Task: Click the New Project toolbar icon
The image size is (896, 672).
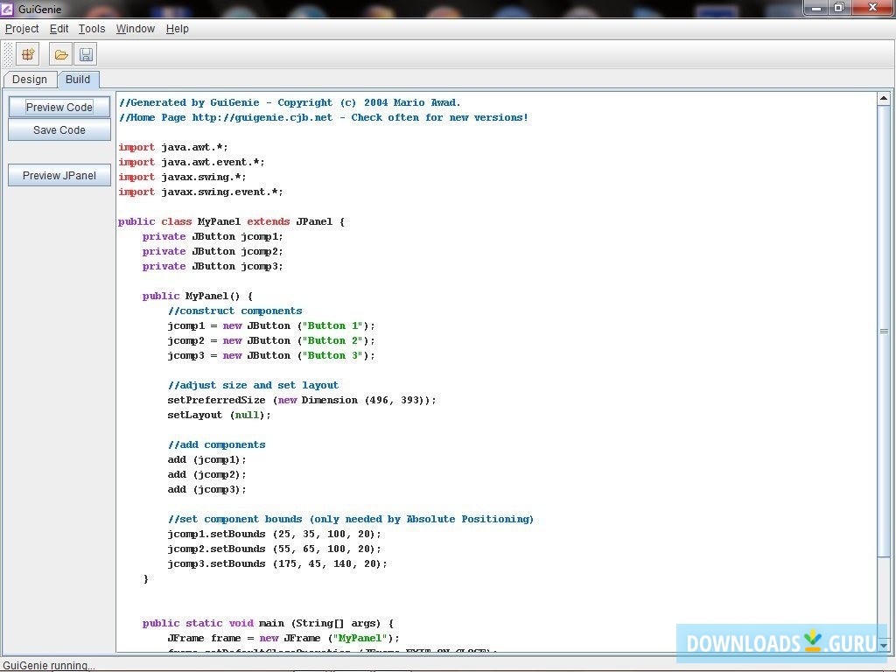Action: coord(28,55)
